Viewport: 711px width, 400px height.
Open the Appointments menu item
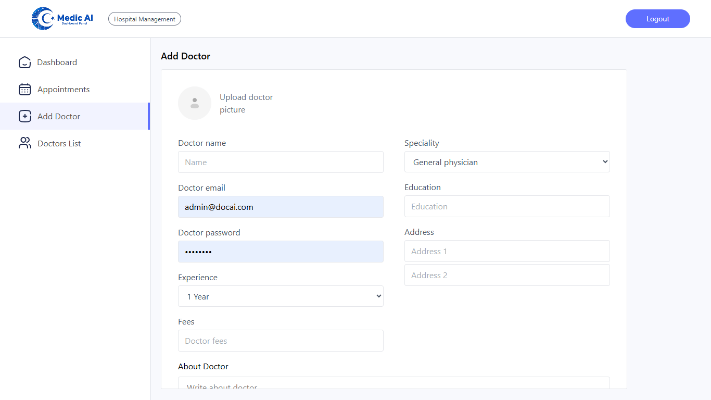point(63,90)
